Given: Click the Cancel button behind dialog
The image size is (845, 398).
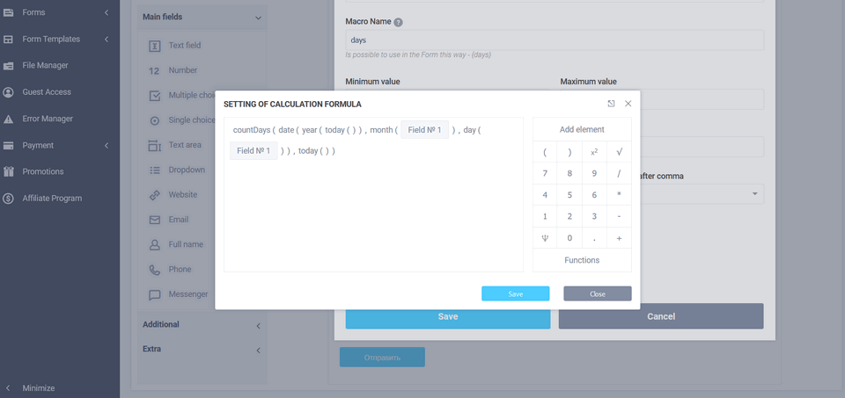Looking at the screenshot, I should (x=661, y=316).
